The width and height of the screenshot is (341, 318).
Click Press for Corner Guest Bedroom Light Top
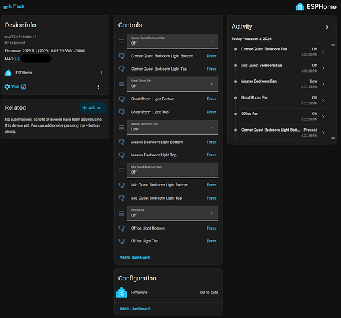coord(212,69)
